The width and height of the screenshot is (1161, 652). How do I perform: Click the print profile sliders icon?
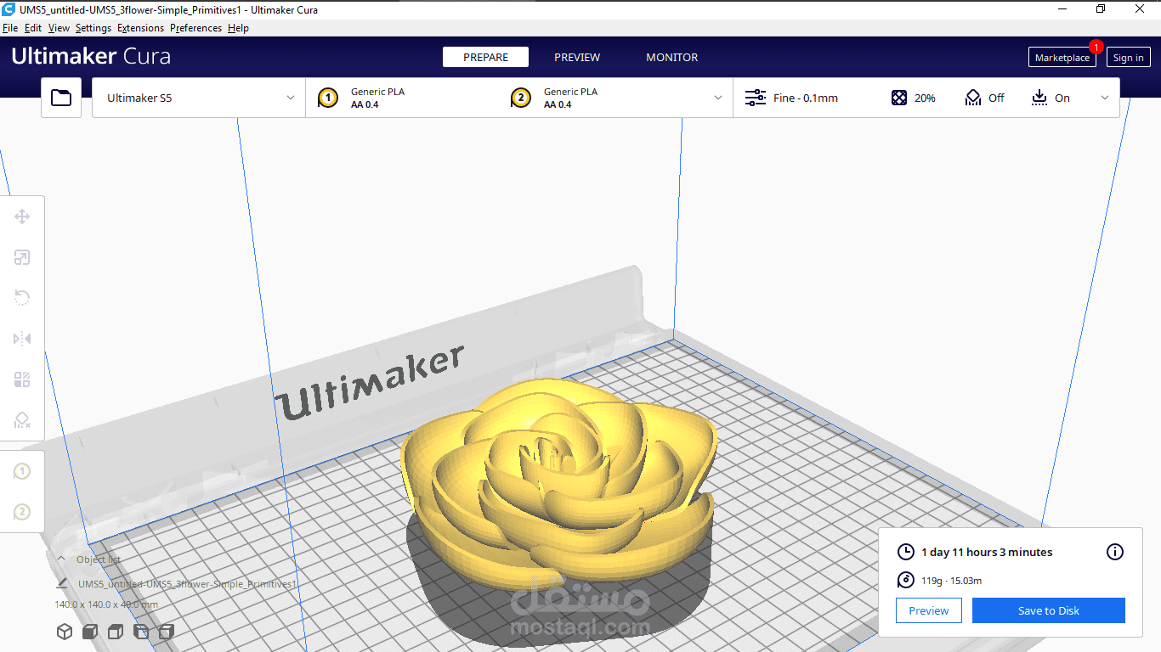click(x=756, y=98)
